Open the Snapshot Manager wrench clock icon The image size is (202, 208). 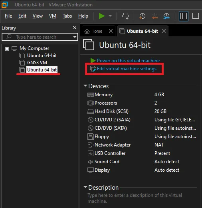tap(166, 16)
